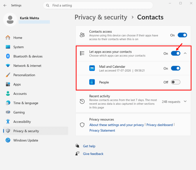Click the Personalization paintbrush icon
Viewport: 196px width, 170px height.
(x=8, y=75)
